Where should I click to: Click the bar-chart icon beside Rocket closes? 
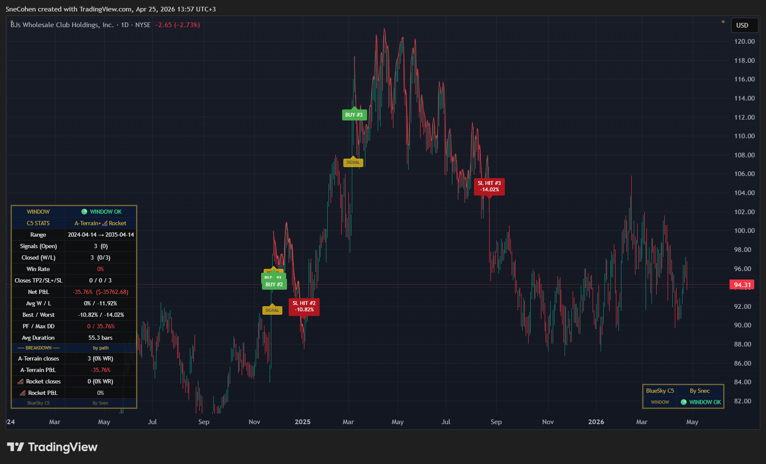point(20,381)
